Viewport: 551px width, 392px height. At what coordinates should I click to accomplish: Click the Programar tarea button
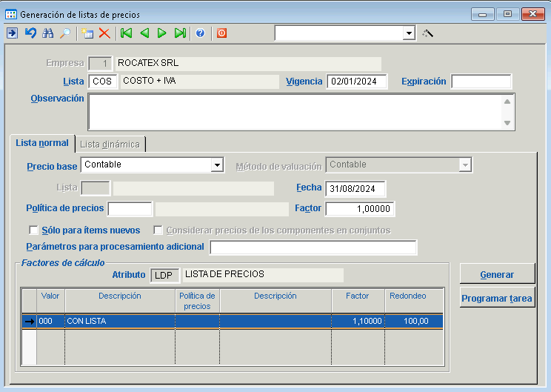point(497,299)
